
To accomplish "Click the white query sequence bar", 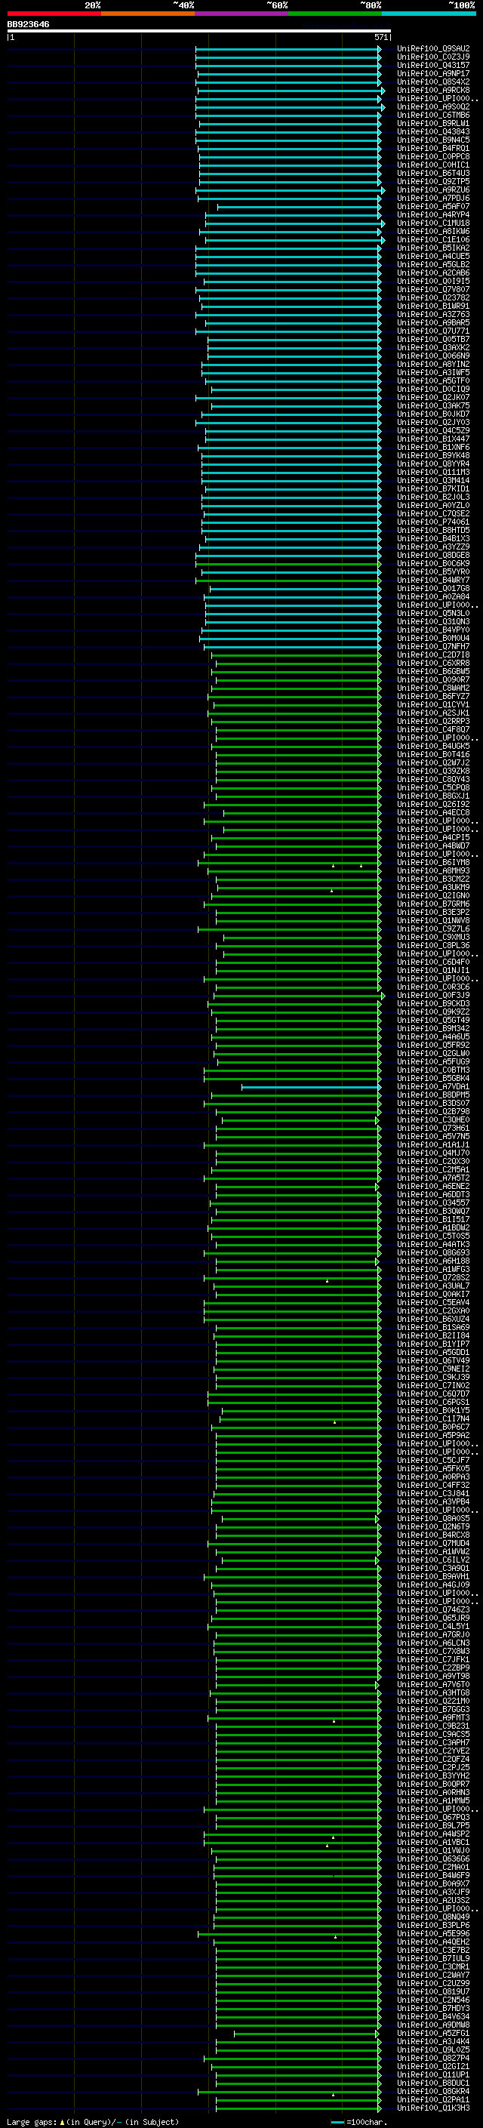I will point(199,32).
